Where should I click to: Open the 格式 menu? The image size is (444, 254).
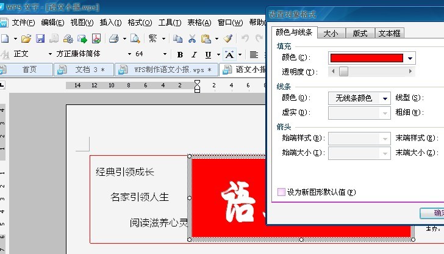point(140,23)
